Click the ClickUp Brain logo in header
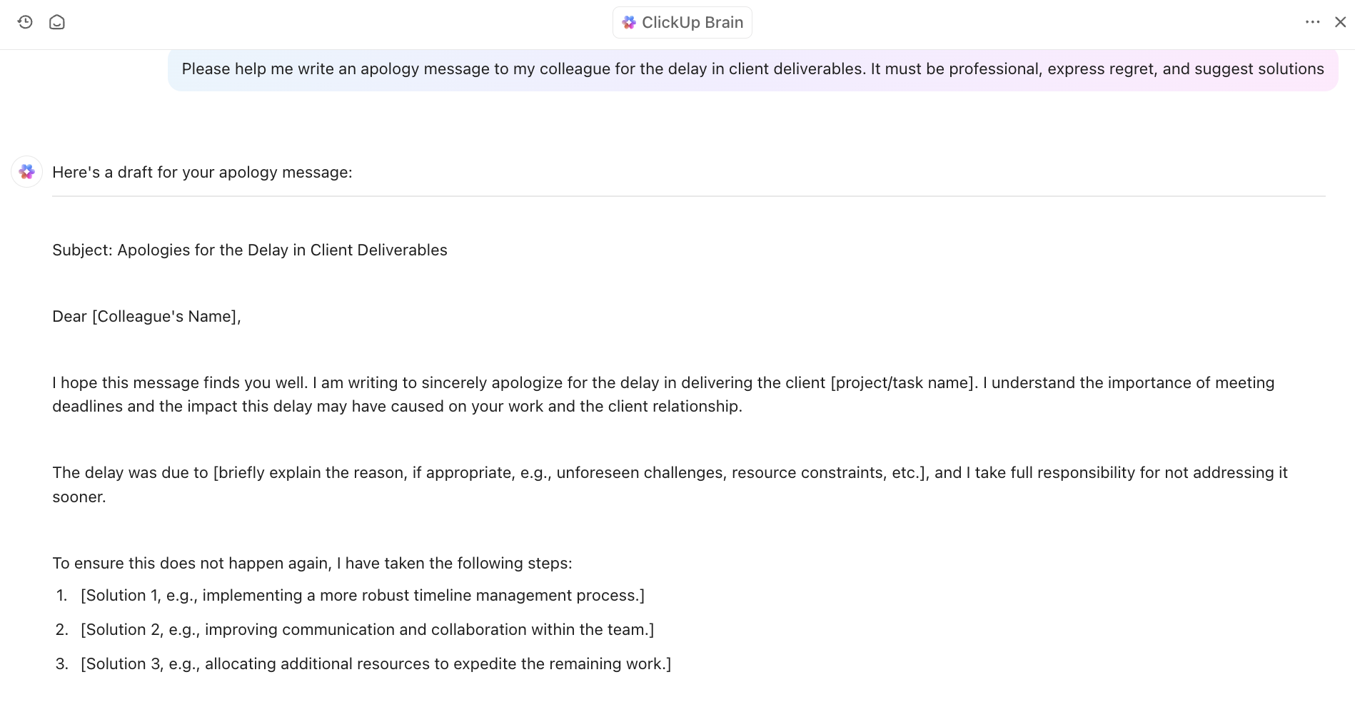The height and width of the screenshot is (702, 1355). [x=629, y=23]
